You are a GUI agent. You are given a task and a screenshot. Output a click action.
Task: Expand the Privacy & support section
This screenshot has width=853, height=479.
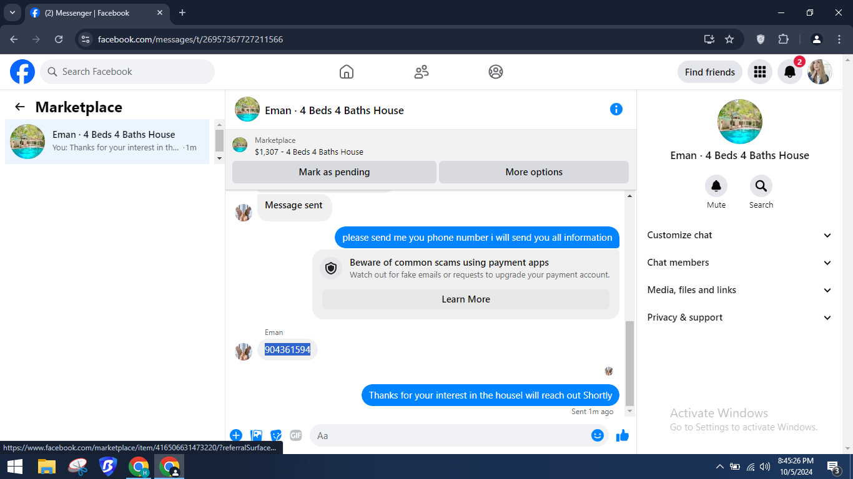click(739, 317)
